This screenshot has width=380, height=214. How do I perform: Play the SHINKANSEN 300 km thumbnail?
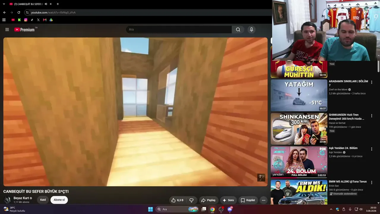(299, 129)
